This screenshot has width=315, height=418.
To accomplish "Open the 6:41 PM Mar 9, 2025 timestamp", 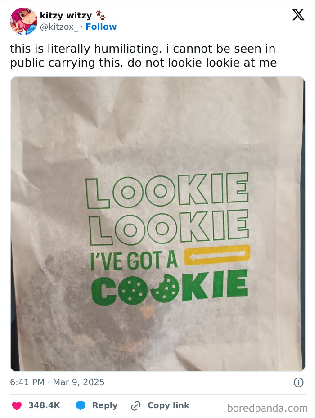I will pos(57,382).
